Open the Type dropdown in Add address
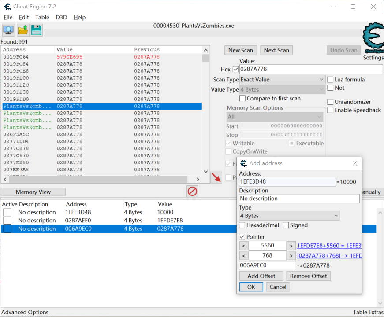 pos(290,216)
